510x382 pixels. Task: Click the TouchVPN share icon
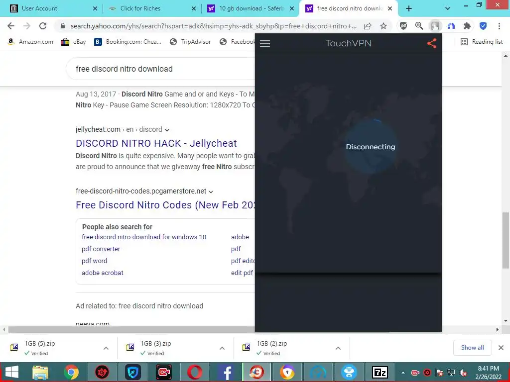pyautogui.click(x=432, y=43)
